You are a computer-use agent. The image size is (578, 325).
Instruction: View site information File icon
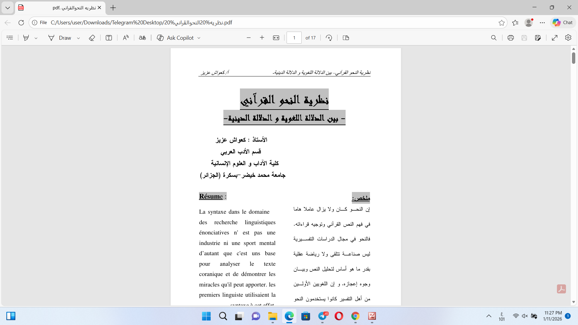[x=39, y=23]
